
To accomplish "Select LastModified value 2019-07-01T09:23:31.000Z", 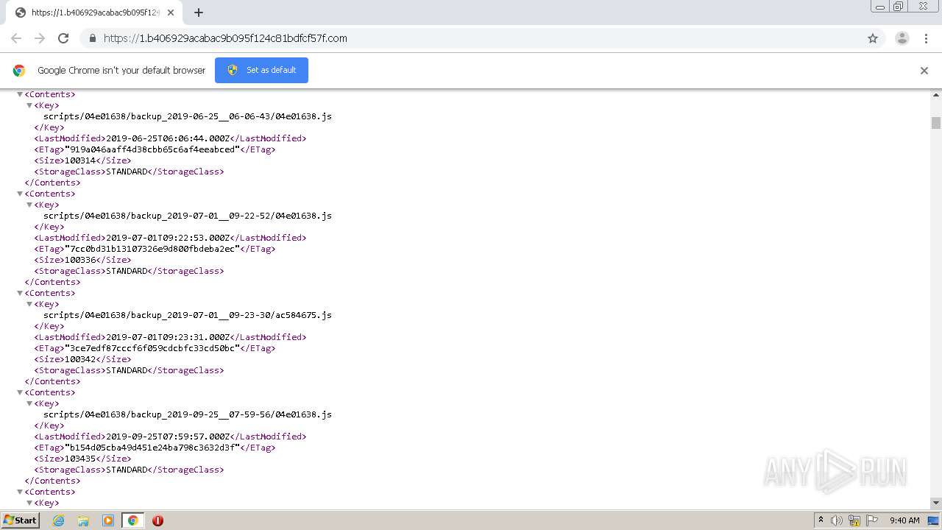I will [x=169, y=337].
